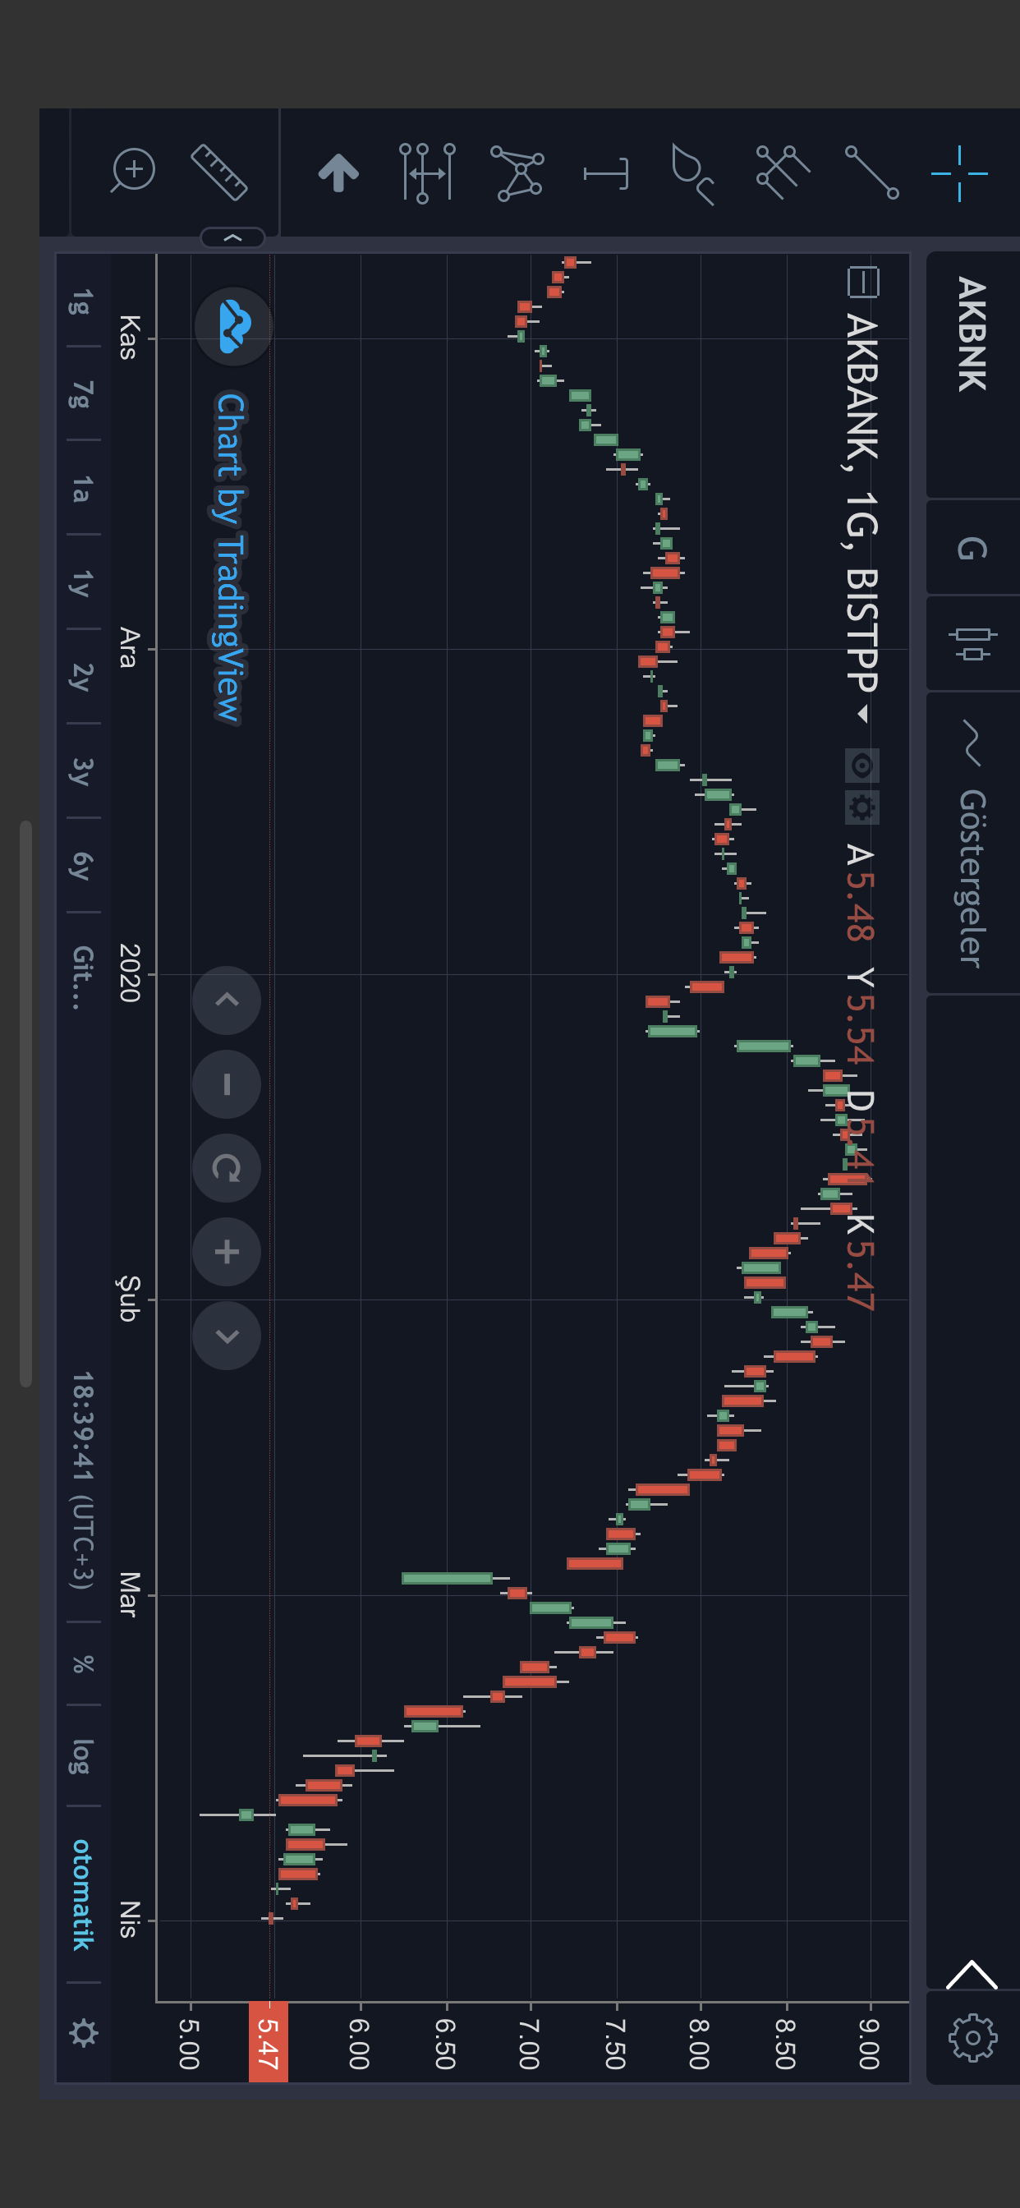Open the Git... go-to-date option
Viewport: 1020px width, 2208px height.
81,977
